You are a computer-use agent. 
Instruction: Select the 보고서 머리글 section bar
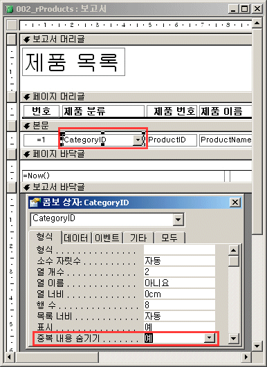[136, 39]
